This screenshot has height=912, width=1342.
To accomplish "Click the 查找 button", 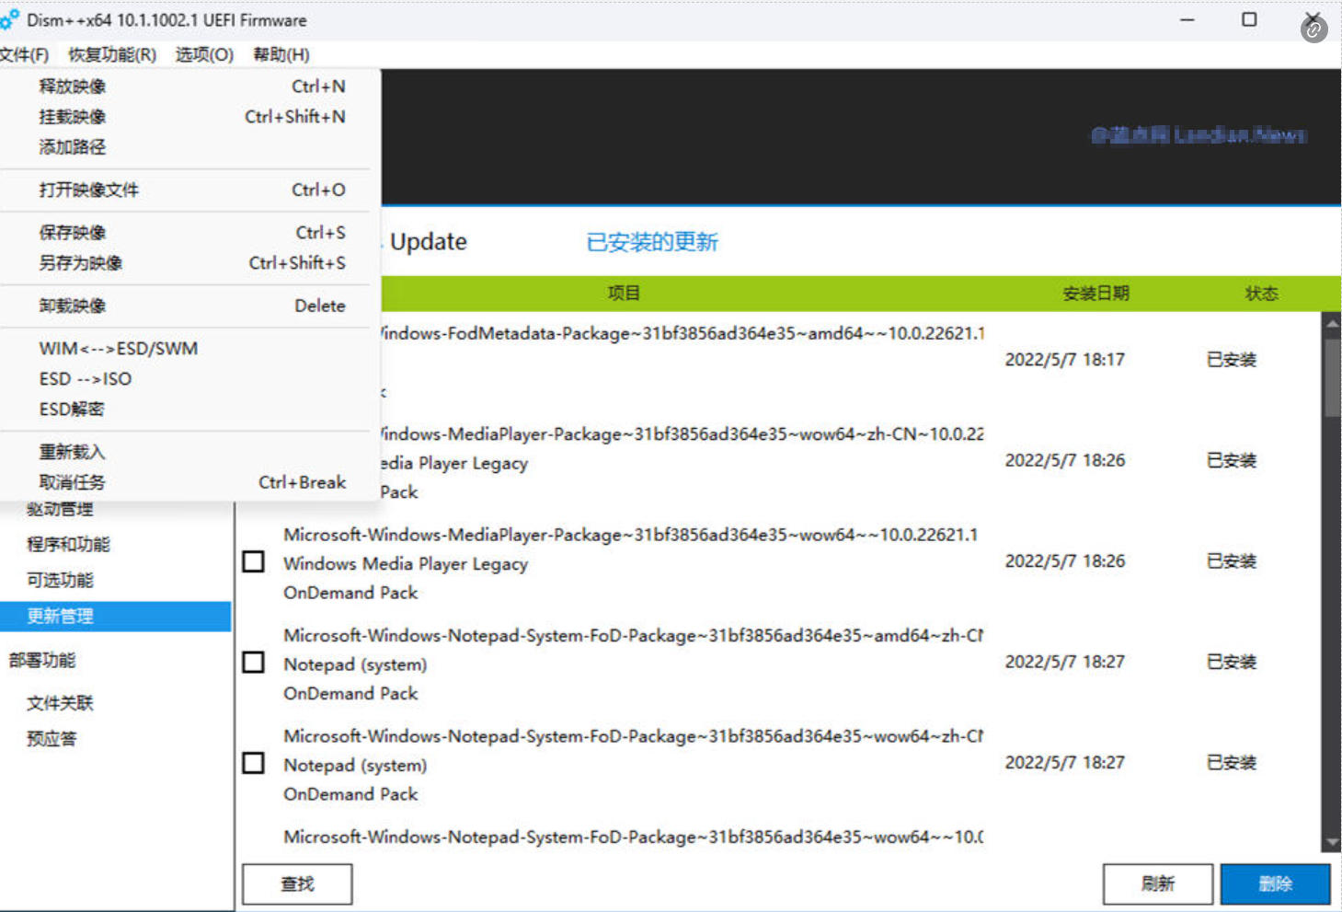I will 297,884.
